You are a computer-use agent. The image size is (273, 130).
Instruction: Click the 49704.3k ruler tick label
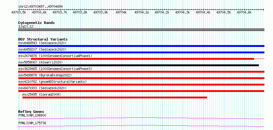(183, 12)
